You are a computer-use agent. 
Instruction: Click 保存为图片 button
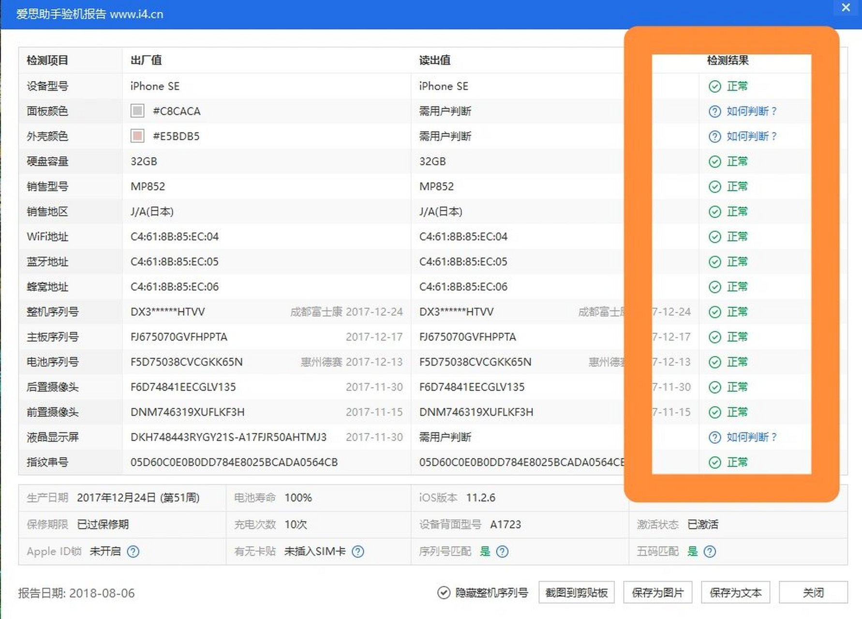[658, 593]
